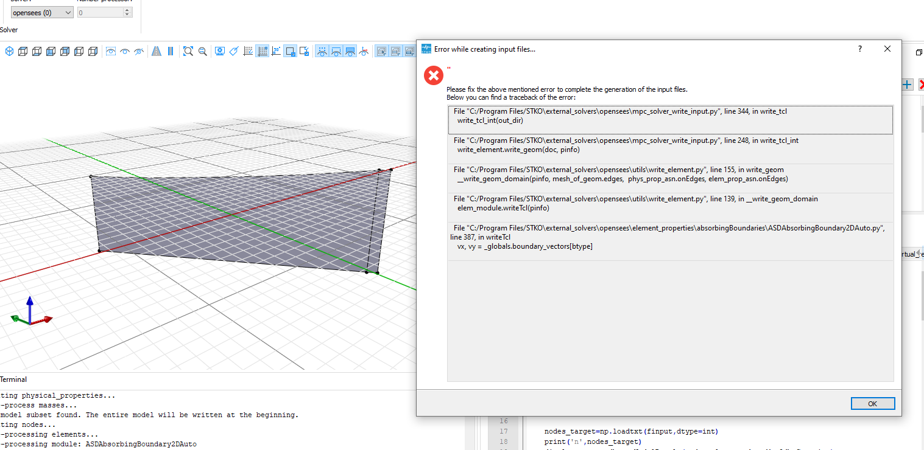The width and height of the screenshot is (924, 450).
Task: Close the error dialog with X
Action: tap(887, 49)
